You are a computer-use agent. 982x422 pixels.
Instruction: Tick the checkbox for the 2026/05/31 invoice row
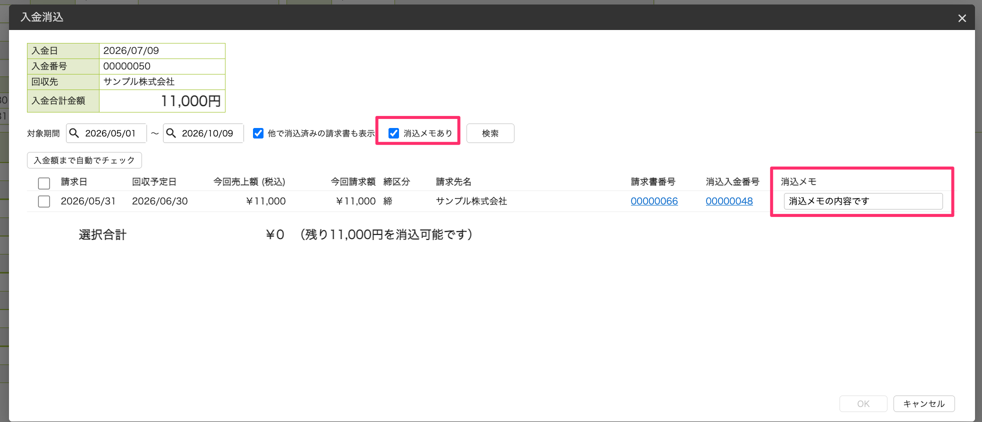pos(44,201)
